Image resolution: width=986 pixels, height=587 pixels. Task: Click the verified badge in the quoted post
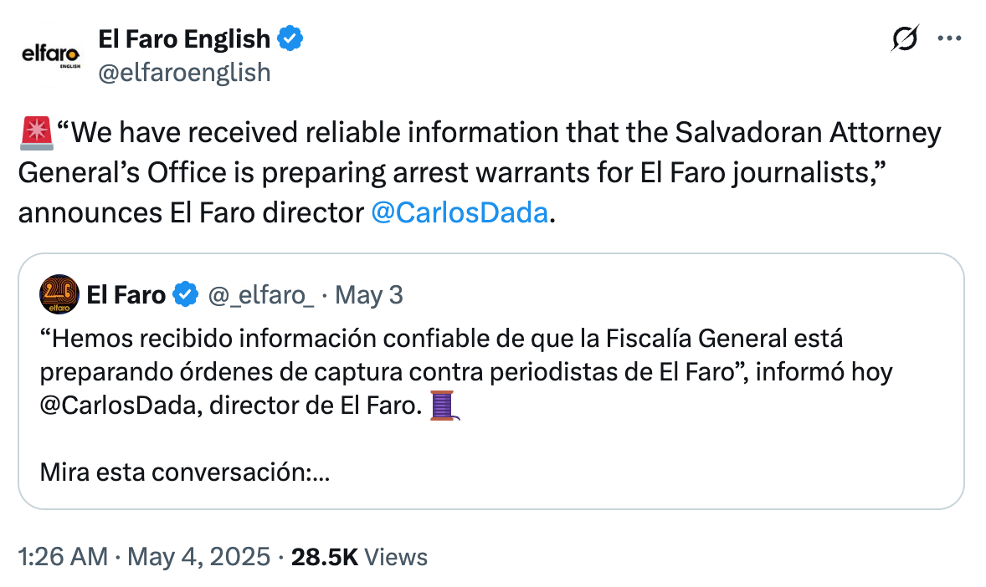pos(186,294)
